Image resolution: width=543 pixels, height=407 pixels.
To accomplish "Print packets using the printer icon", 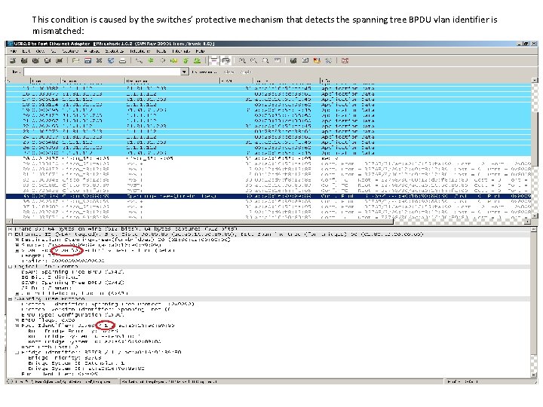I will 123,60.
